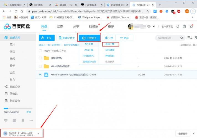
Task: Uncheck the XMind 8 Update 8 exe file
Action: point(40,75)
